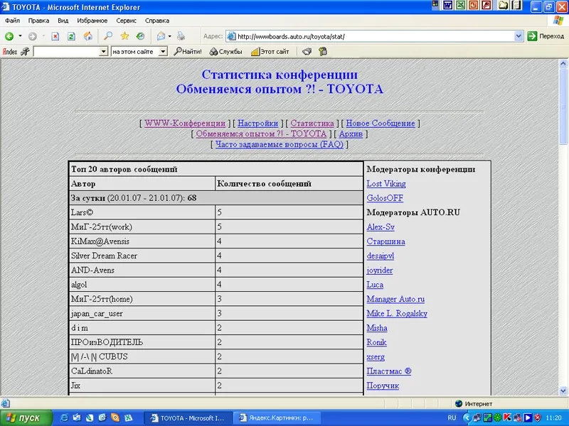The height and width of the screenshot is (426, 569).
Task: Open the Архив link
Action: (351, 133)
